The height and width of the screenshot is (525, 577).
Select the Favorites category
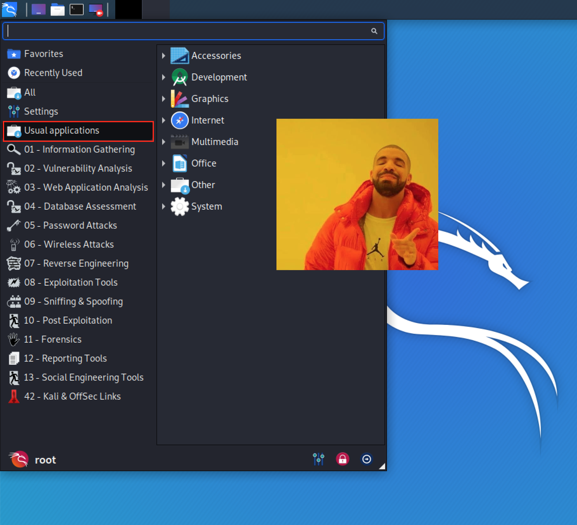(44, 54)
